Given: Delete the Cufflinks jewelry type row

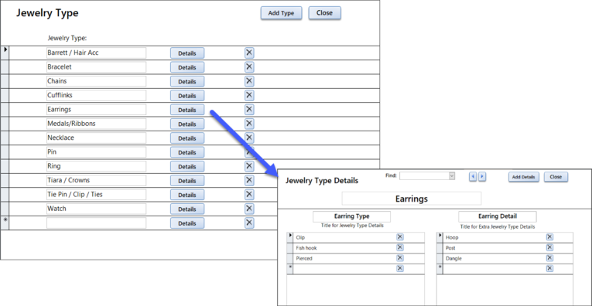Looking at the screenshot, I should 249,95.
